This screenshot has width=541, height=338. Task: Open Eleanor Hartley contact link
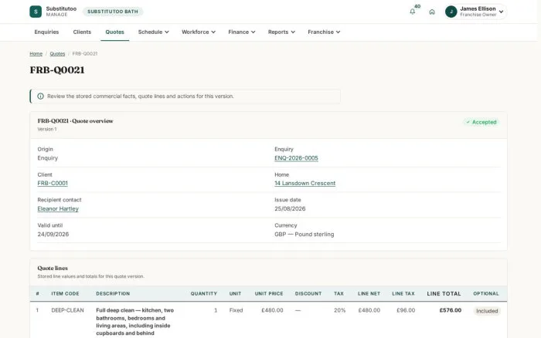[x=58, y=209]
